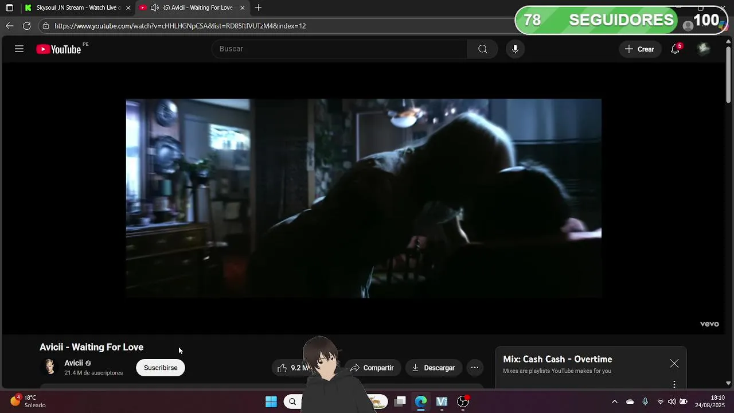Click the Suscribirse button
734x413 pixels.
pos(161,368)
